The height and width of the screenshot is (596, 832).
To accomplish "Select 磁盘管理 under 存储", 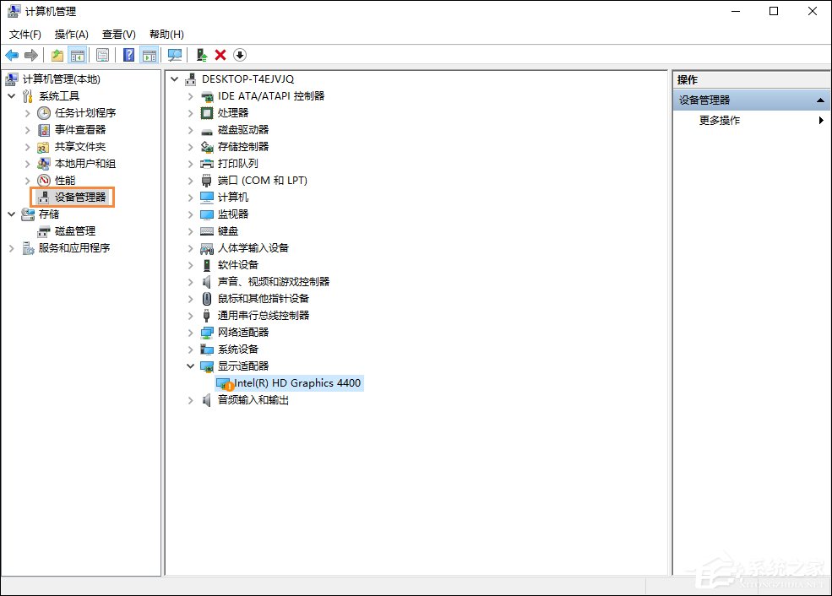I will tap(73, 230).
